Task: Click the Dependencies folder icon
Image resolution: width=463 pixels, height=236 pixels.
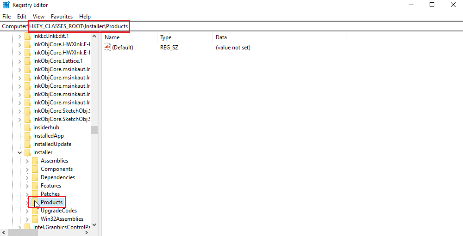Action: (35, 177)
